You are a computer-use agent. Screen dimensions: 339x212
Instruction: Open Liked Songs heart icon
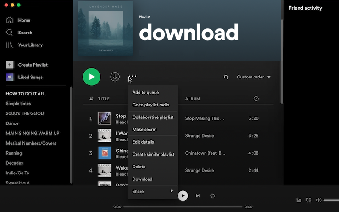click(10, 77)
